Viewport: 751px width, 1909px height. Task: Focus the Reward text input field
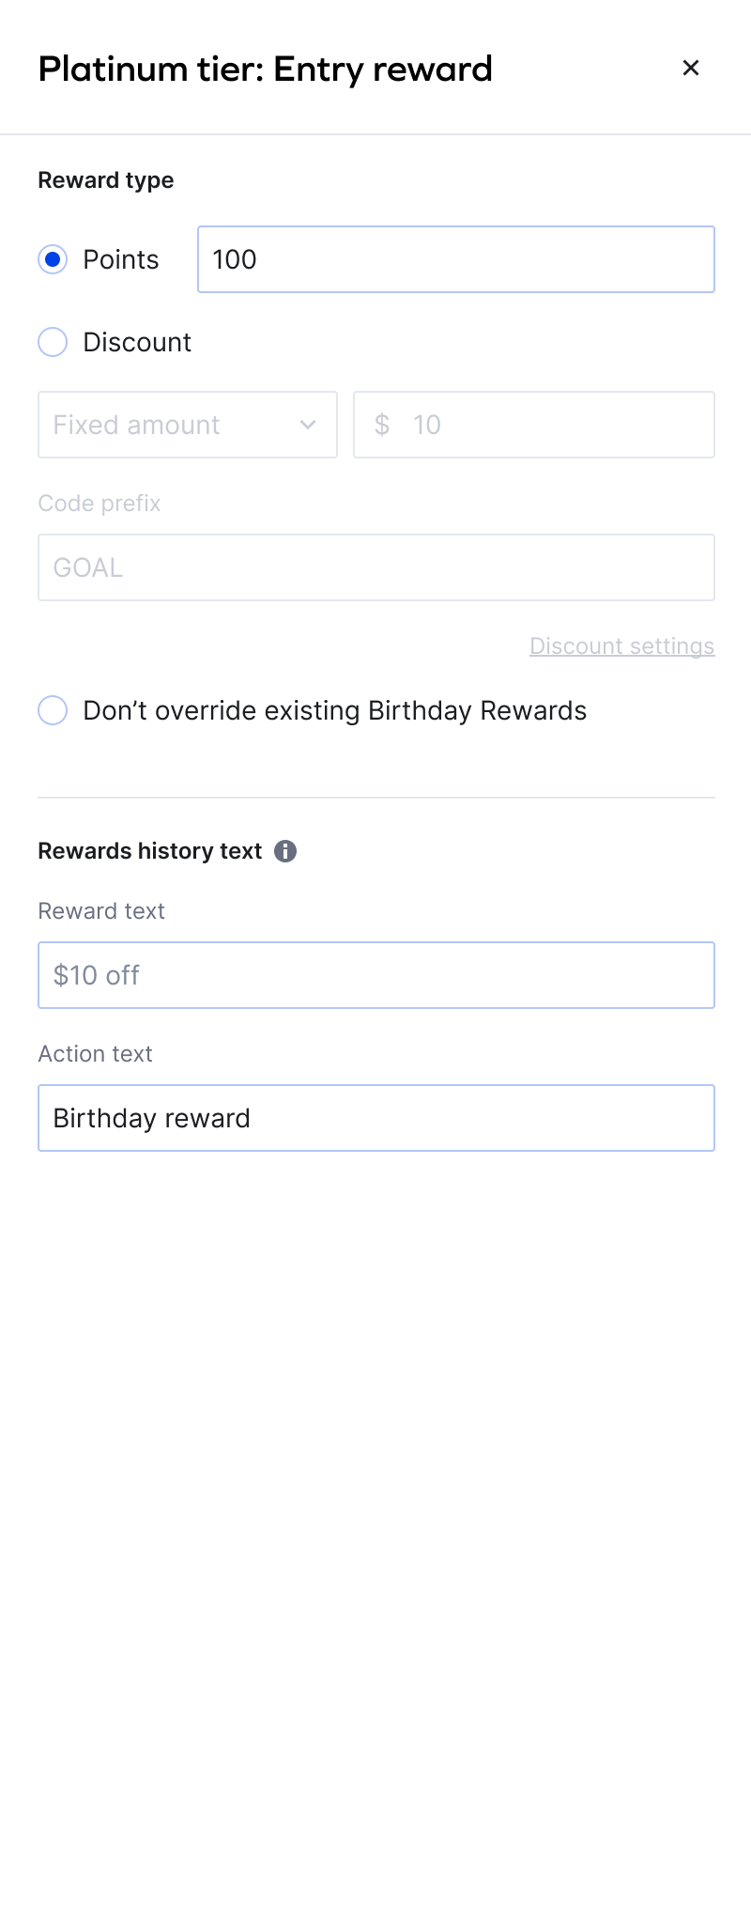(375, 975)
